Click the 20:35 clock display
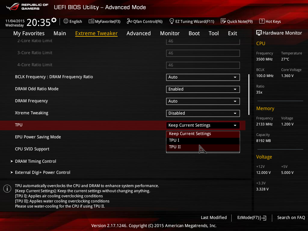This screenshot has width=308, height=231. coord(38,23)
